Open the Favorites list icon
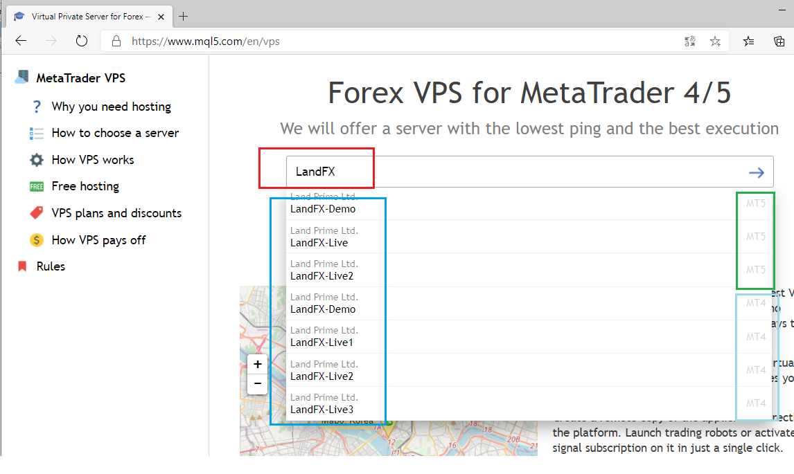 [748, 42]
